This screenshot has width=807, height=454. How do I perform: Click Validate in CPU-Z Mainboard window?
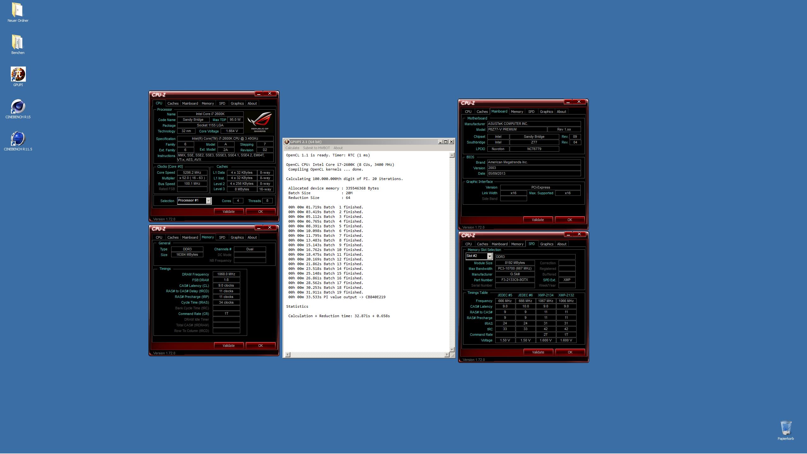pyautogui.click(x=538, y=220)
